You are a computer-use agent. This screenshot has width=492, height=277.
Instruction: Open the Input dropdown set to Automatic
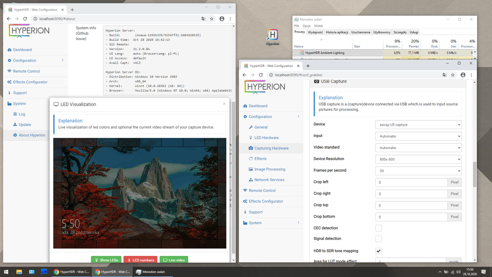tap(418, 136)
